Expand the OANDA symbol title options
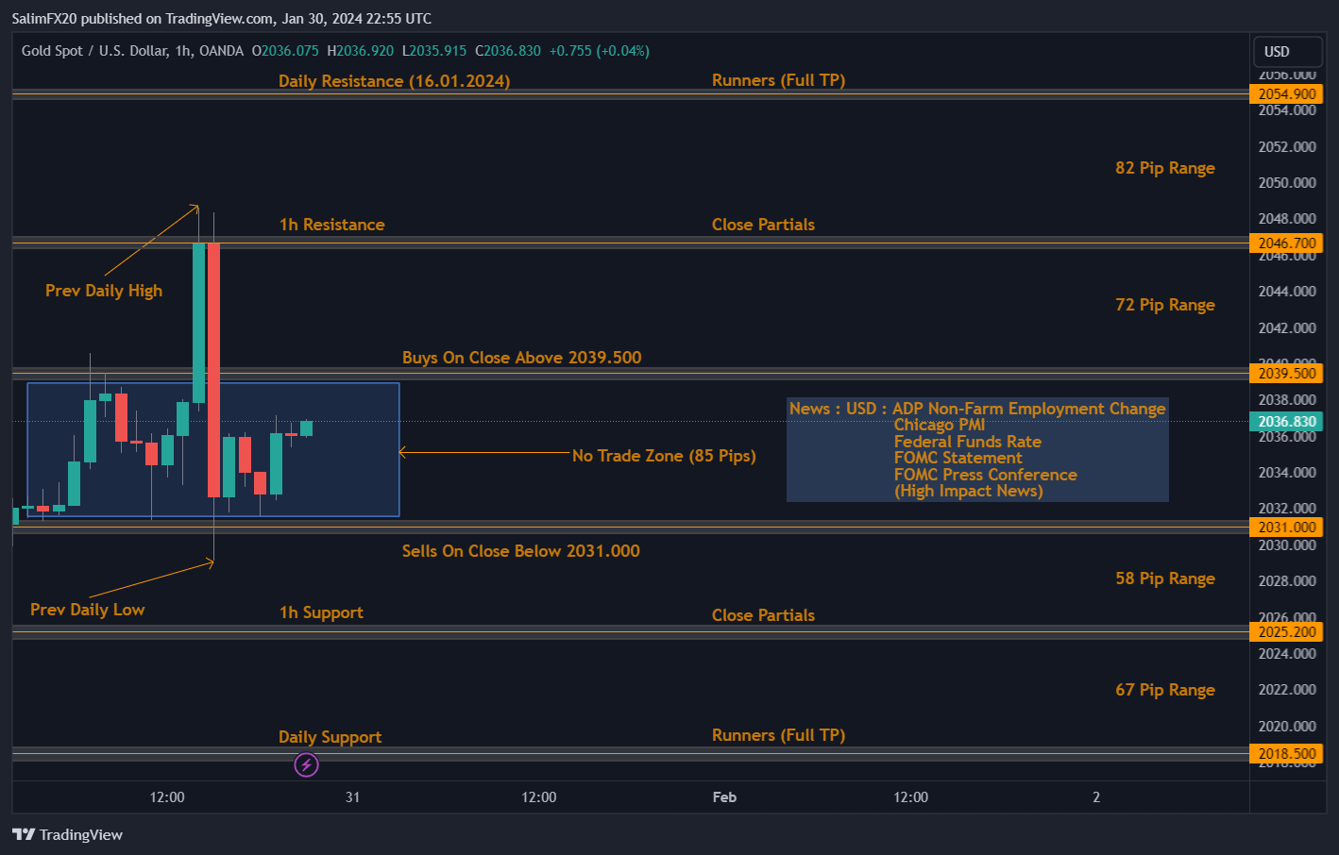Image resolution: width=1339 pixels, height=855 pixels. point(222,50)
